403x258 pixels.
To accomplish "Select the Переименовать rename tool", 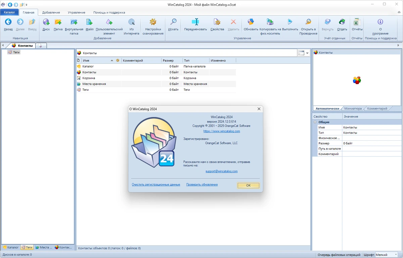I will tap(195, 22).
